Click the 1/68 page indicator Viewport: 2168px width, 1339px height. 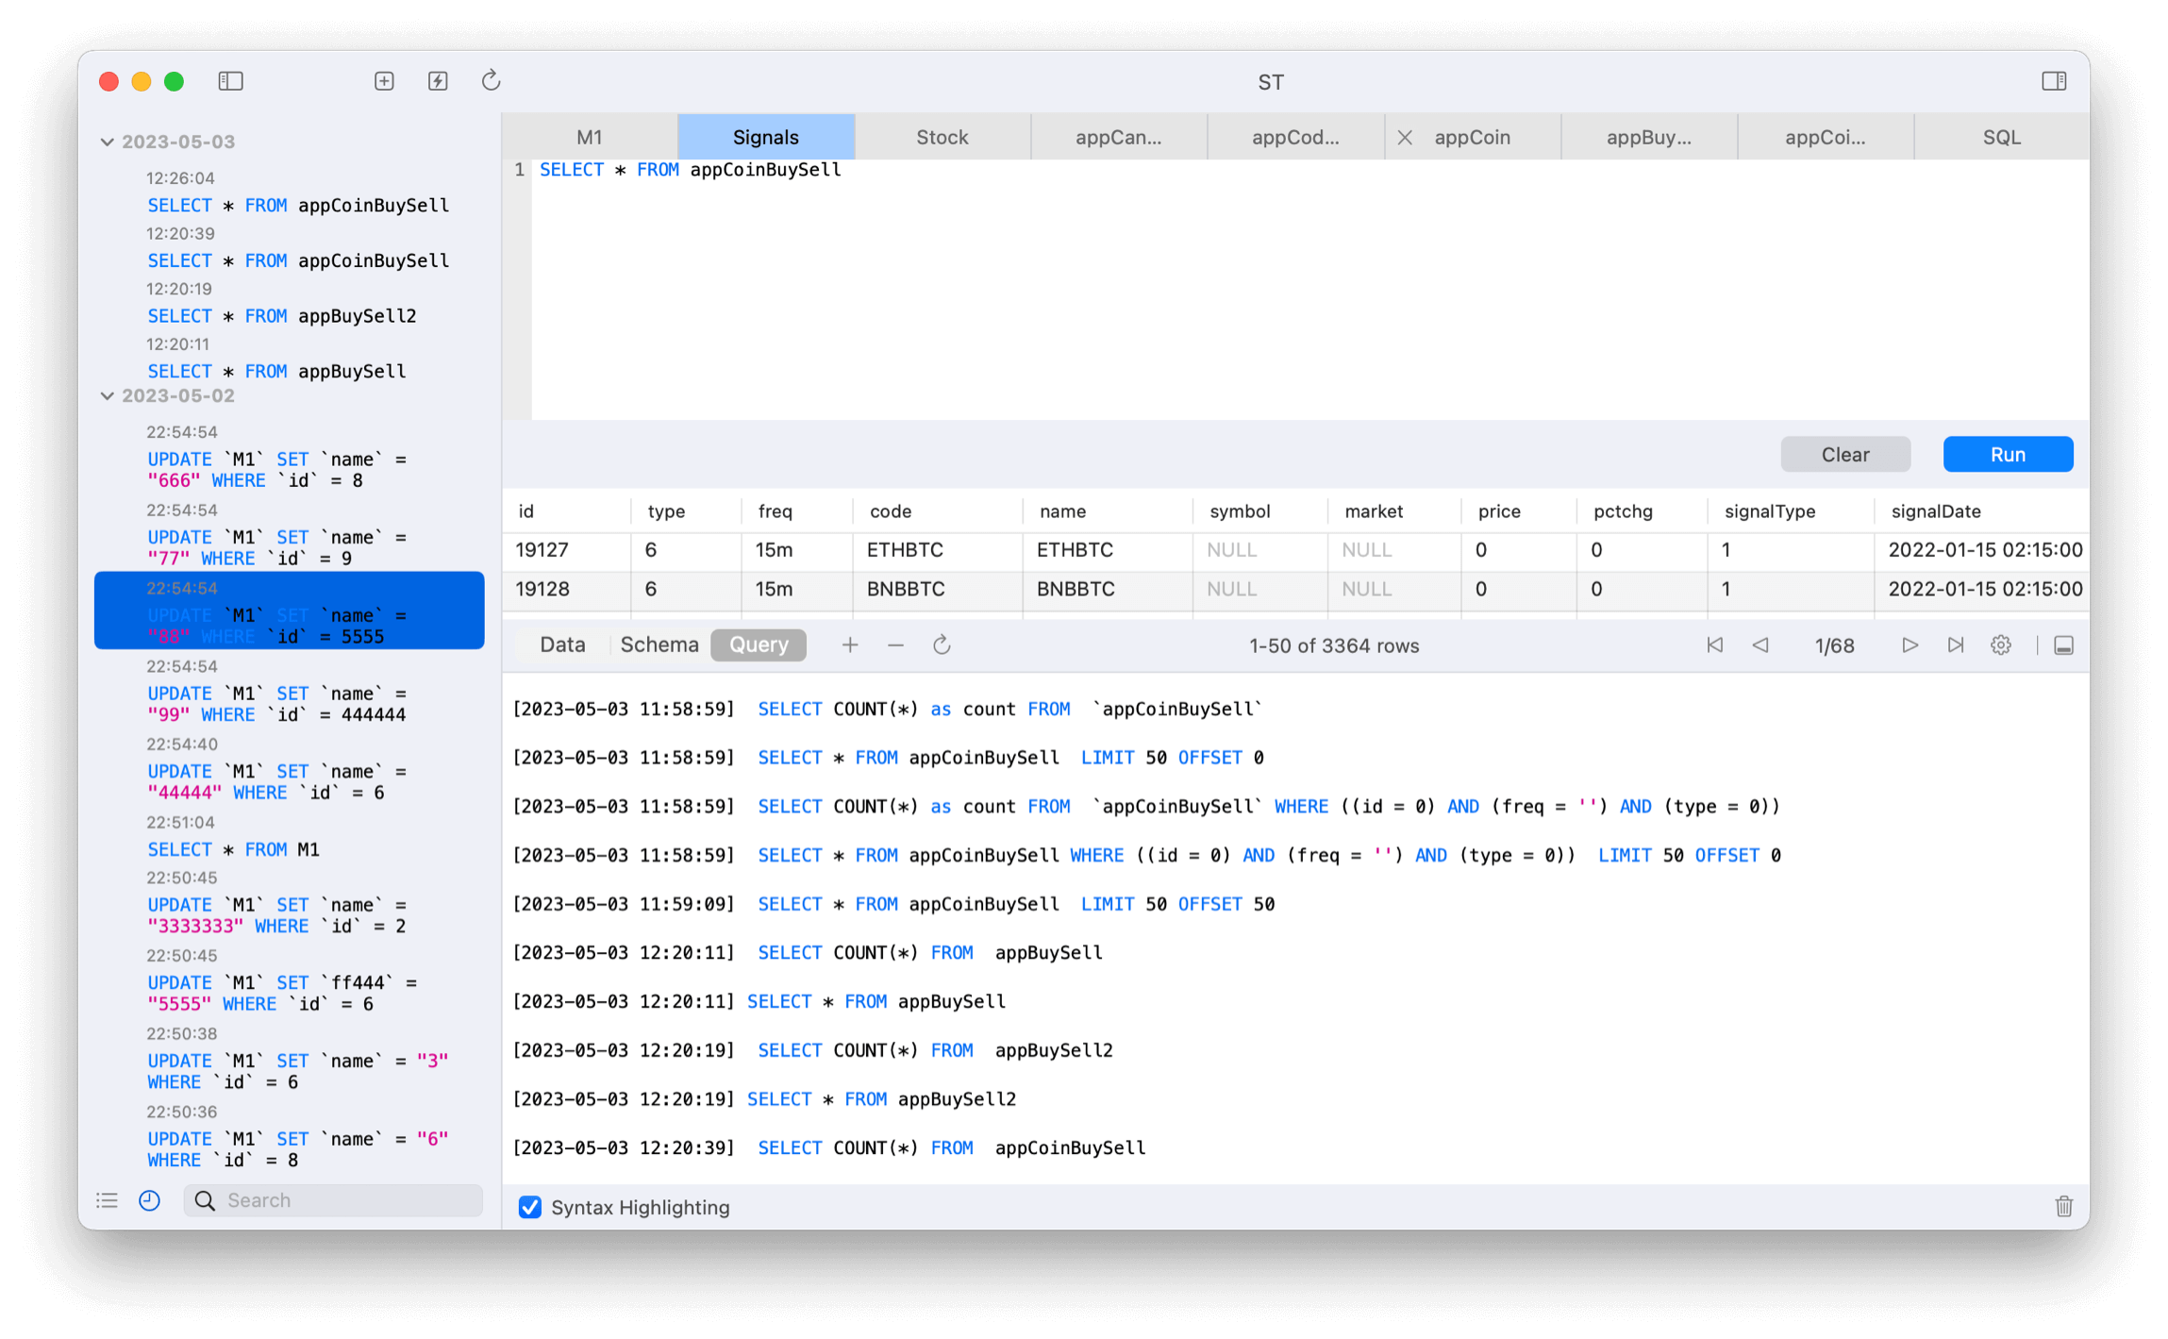(1834, 646)
